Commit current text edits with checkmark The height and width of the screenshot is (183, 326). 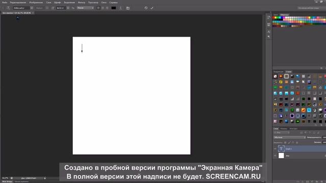pyautogui.click(x=152, y=8)
